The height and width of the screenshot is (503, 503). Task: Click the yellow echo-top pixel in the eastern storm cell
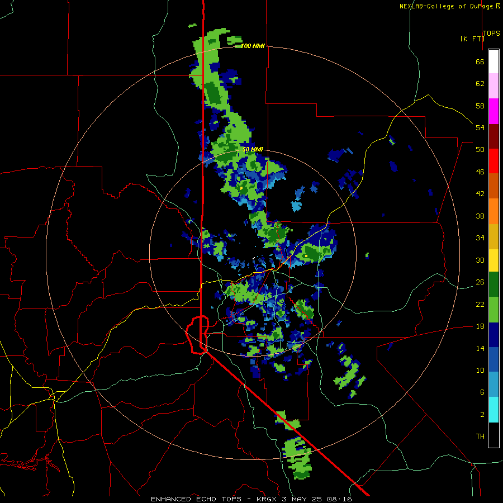point(306,255)
